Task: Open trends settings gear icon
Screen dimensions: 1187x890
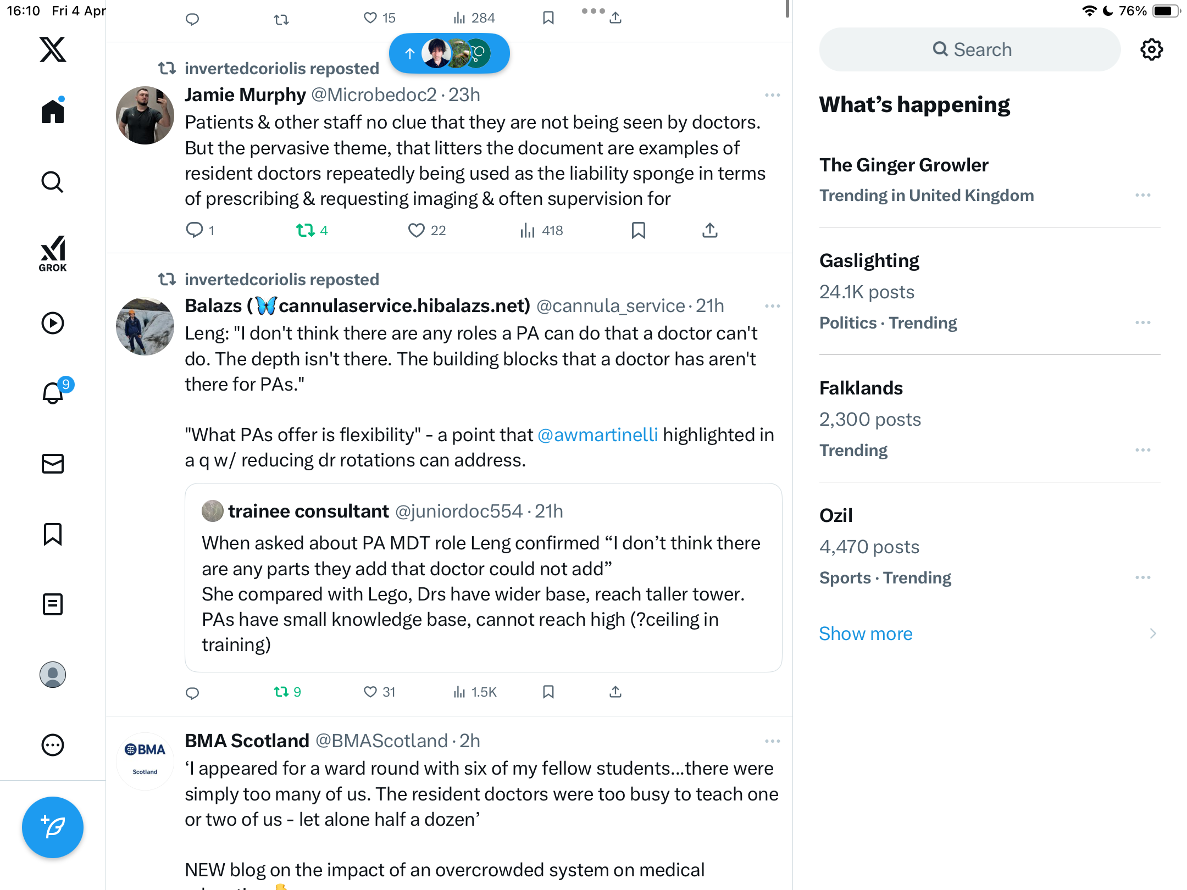Action: [x=1151, y=49]
